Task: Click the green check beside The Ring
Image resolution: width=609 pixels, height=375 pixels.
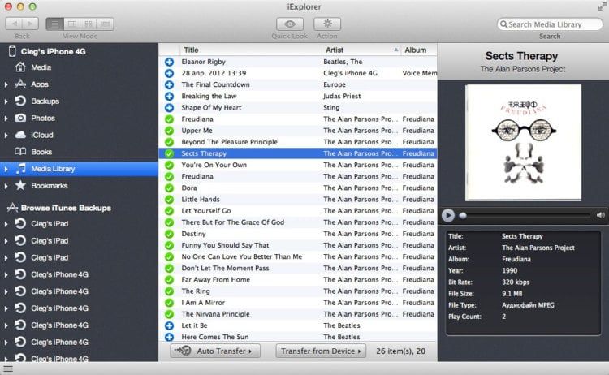Action: point(170,291)
